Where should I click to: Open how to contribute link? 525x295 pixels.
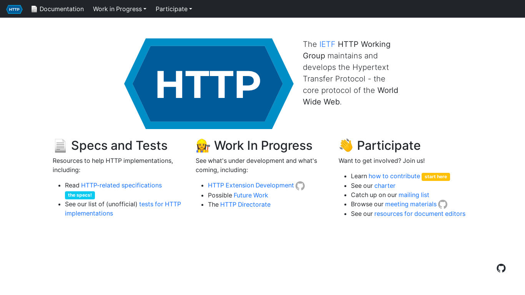click(394, 176)
